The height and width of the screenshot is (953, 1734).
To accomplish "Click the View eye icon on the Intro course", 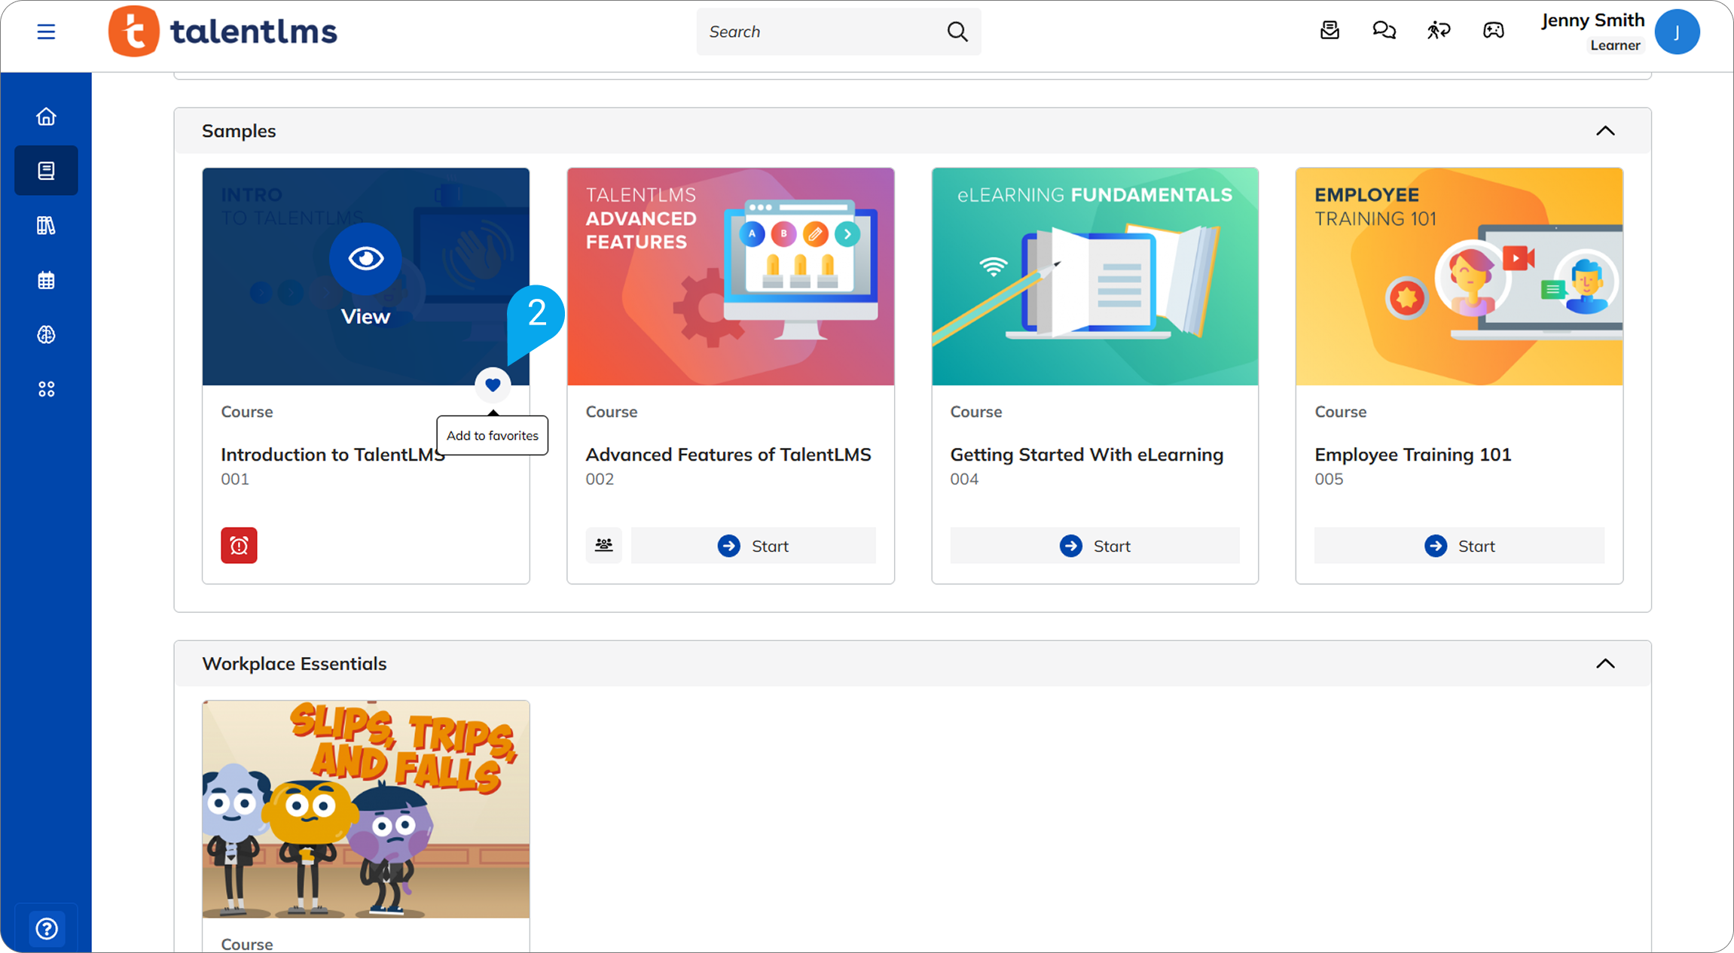I will [x=365, y=259].
